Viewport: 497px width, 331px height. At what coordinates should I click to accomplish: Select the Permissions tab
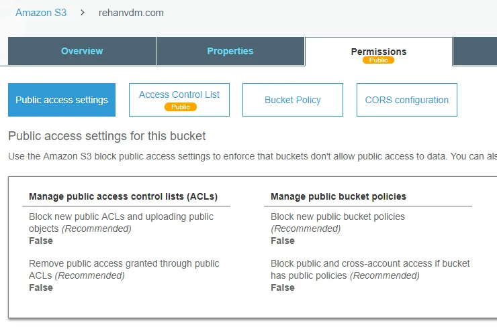[379, 51]
